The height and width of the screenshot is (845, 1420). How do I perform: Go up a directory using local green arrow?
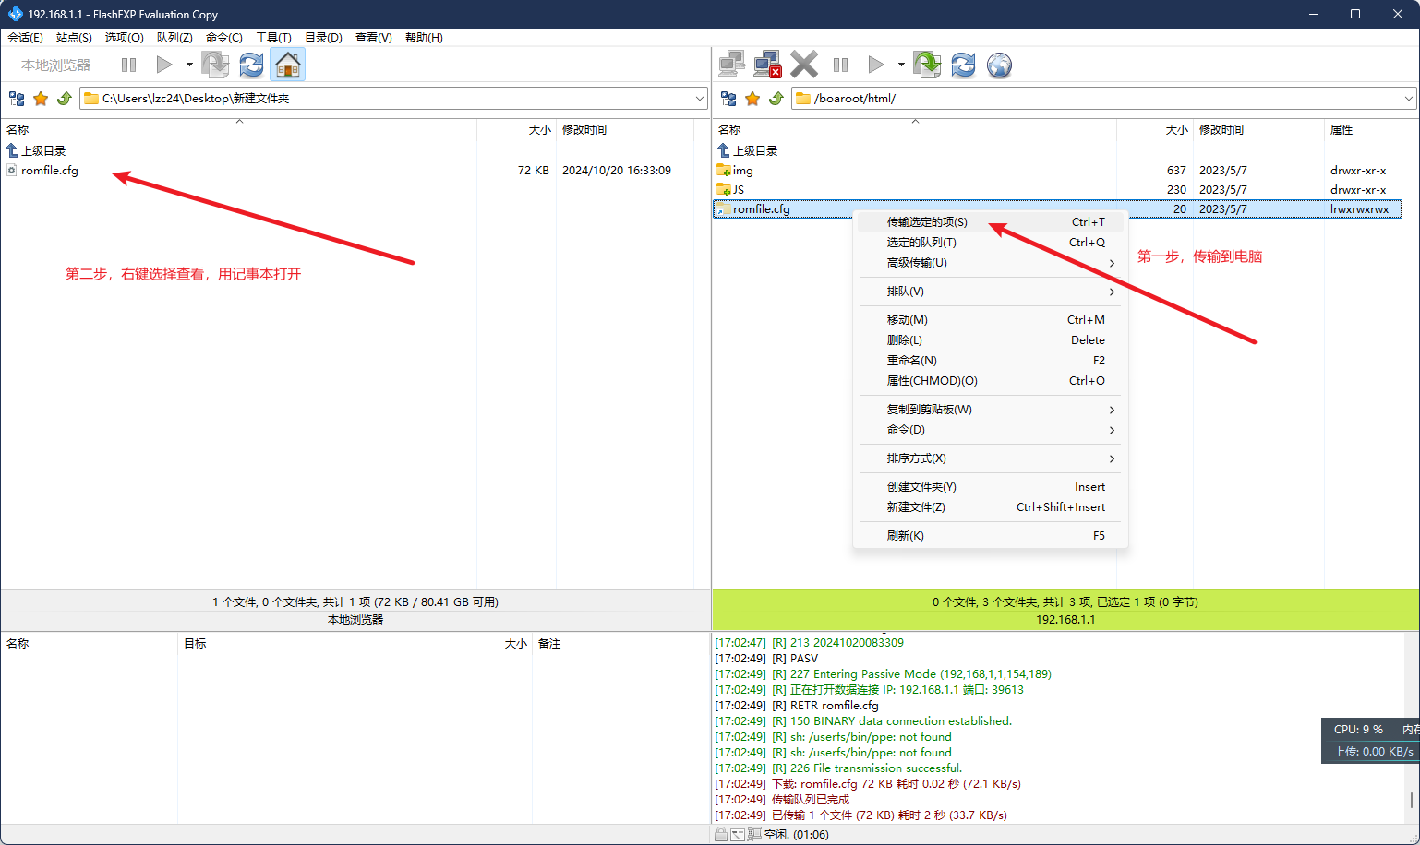[x=65, y=99]
